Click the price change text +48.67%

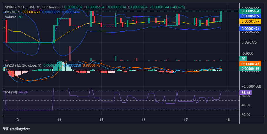point(177,7)
